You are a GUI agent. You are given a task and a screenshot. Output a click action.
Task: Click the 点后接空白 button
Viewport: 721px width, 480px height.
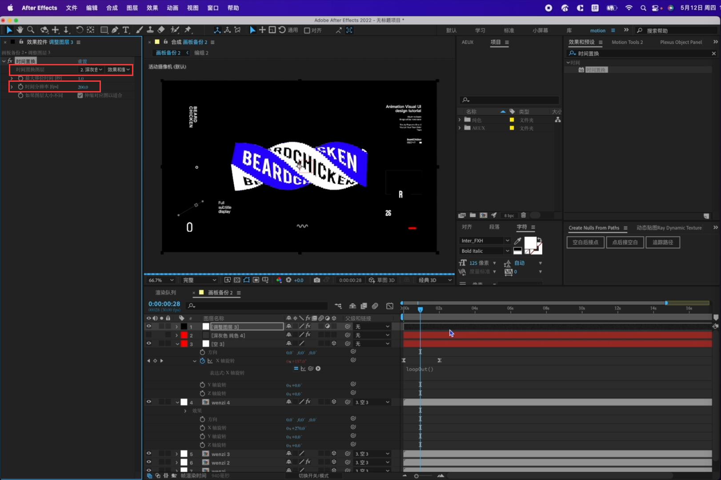pyautogui.click(x=625, y=242)
